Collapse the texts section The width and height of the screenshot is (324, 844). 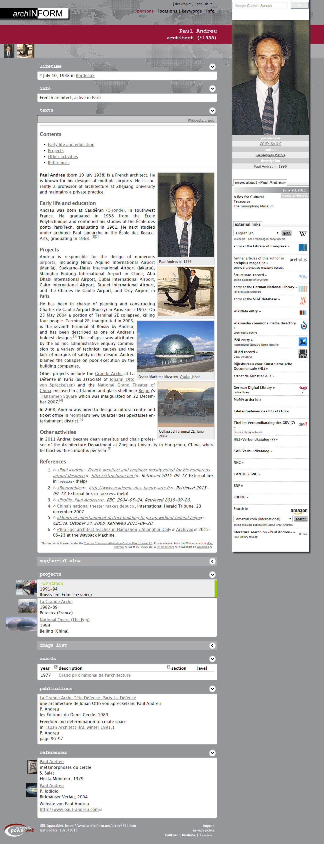coord(212,111)
